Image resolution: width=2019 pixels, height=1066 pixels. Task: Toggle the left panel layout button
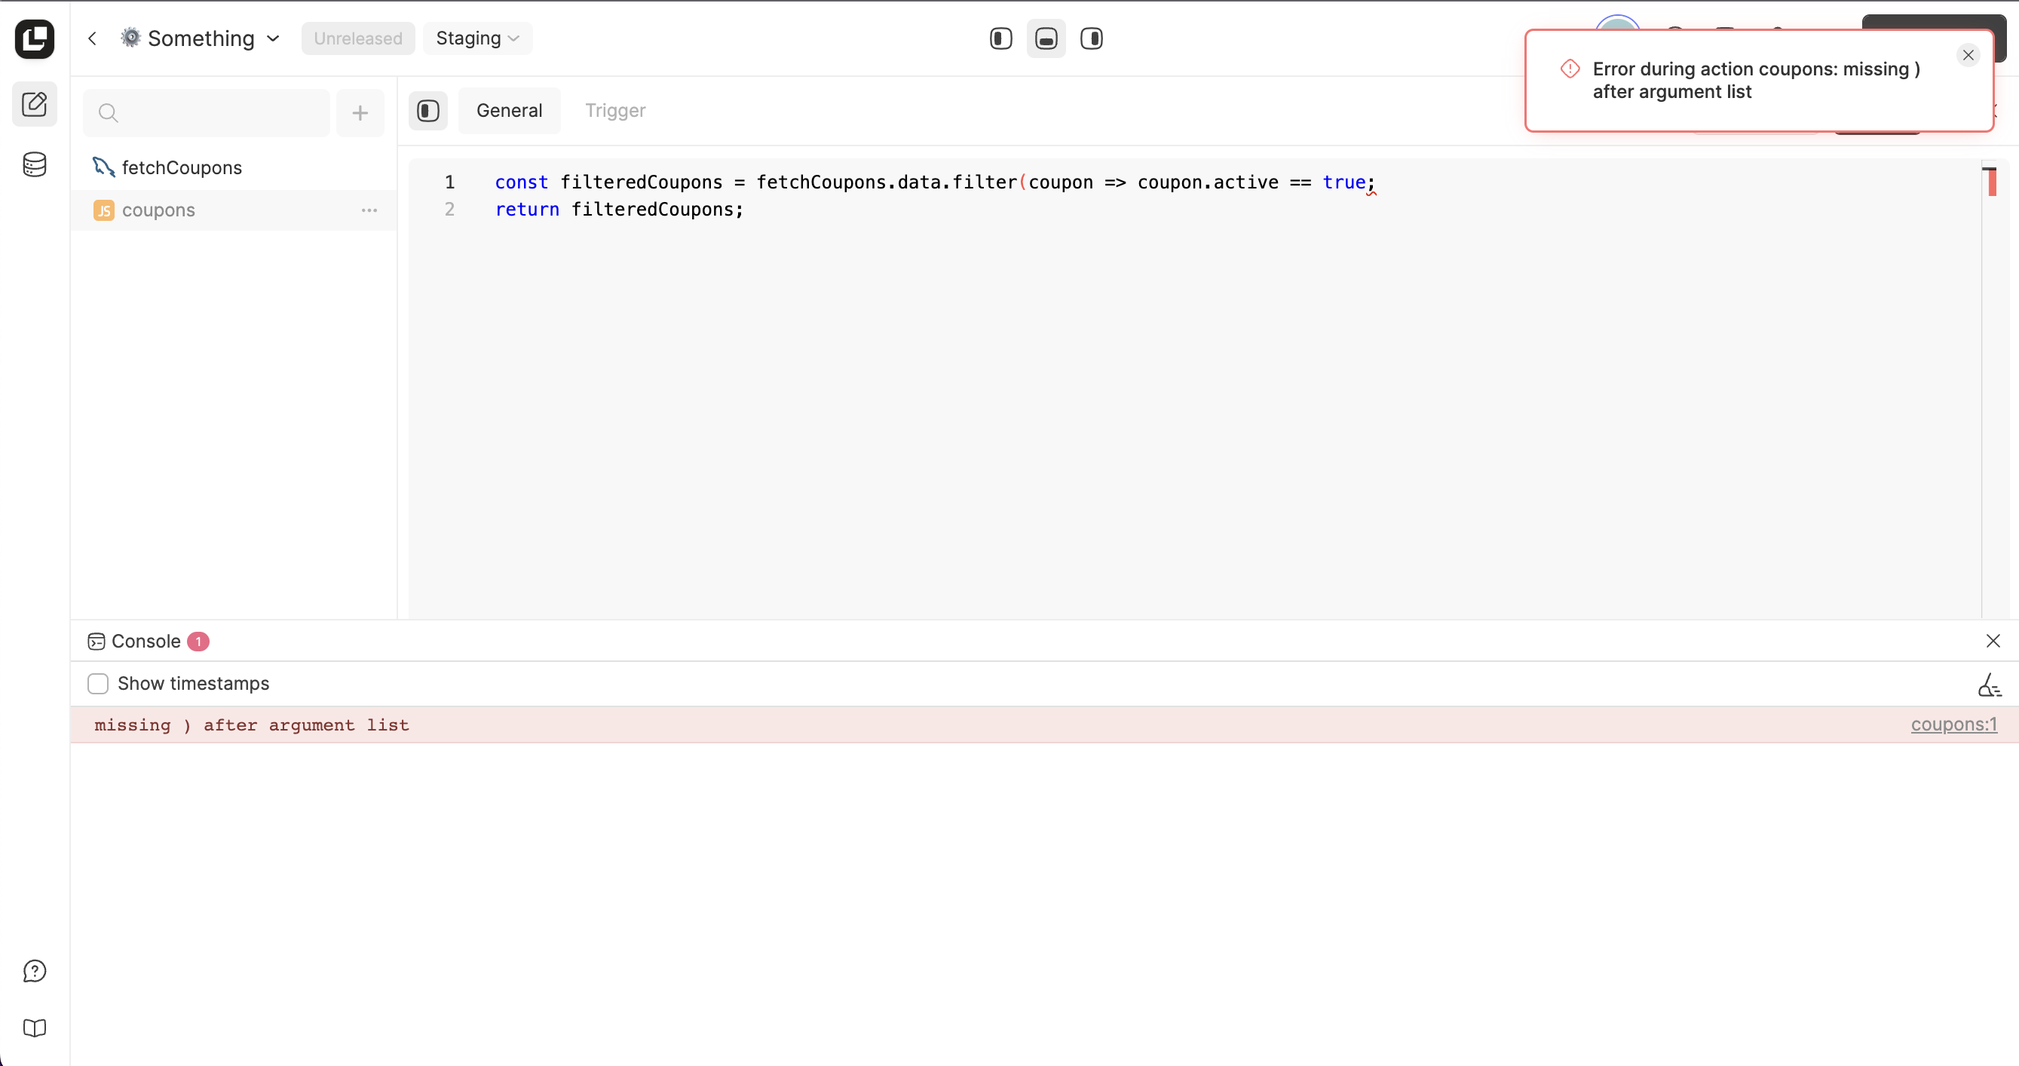[x=1001, y=38]
